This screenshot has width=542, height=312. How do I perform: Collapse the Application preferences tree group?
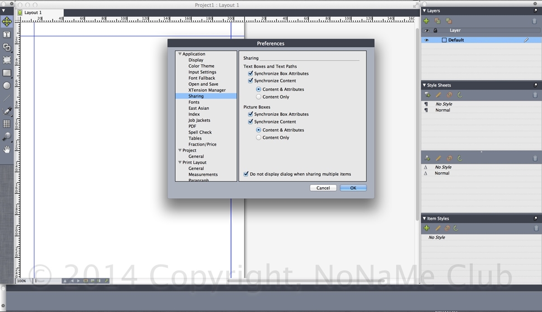[x=180, y=54]
